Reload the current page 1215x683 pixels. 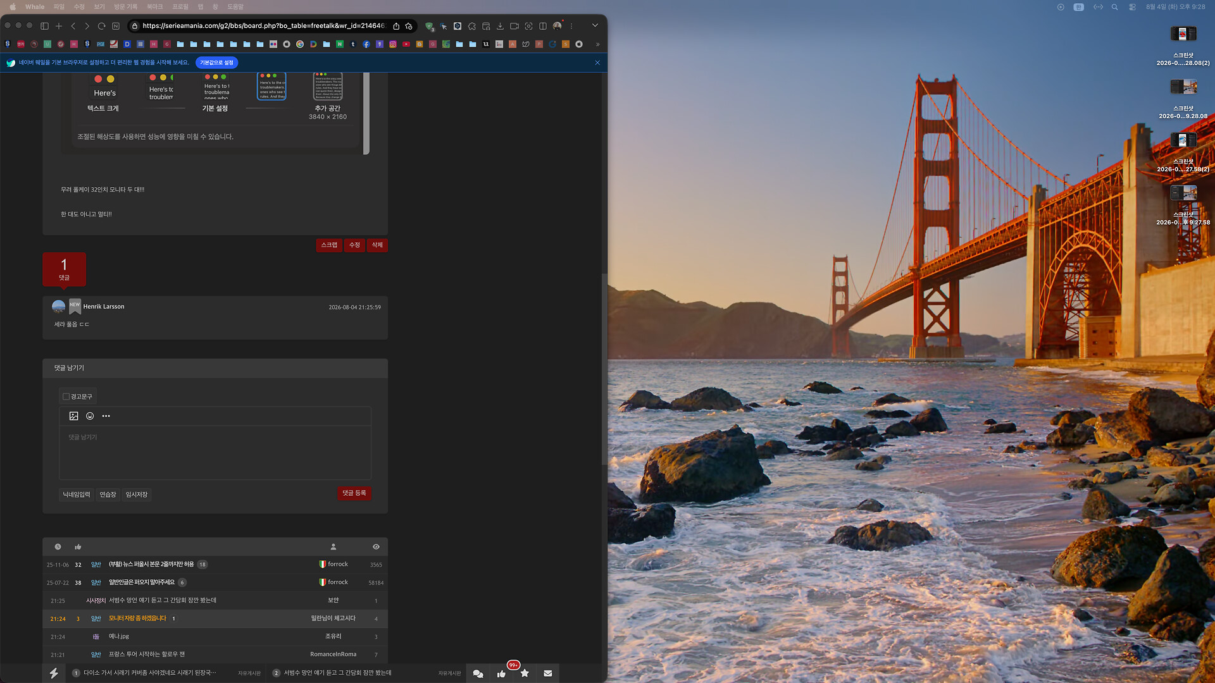pos(101,26)
